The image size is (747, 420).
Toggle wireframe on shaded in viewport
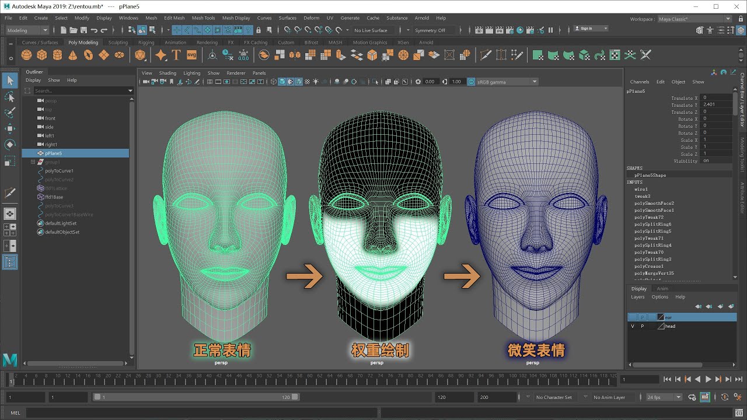point(299,82)
